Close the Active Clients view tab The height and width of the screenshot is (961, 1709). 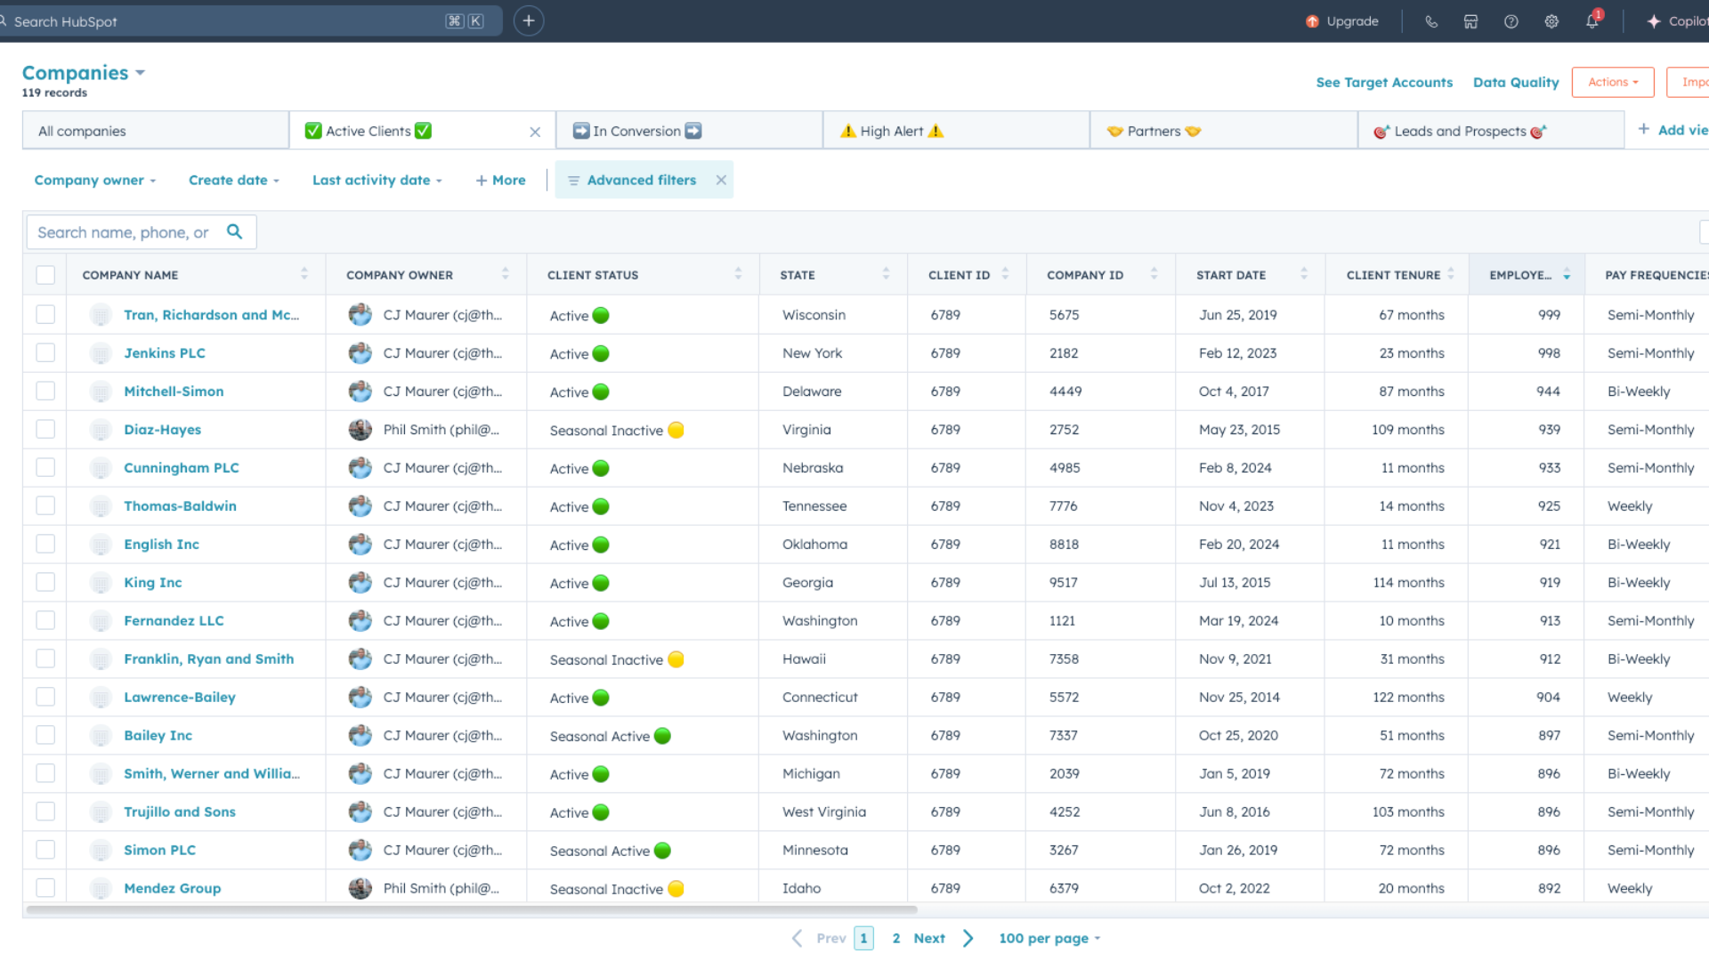point(535,132)
